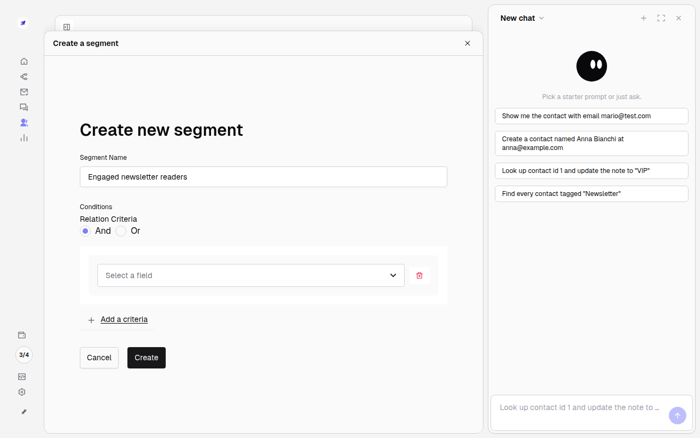Select the Or relation criteria

121,231
